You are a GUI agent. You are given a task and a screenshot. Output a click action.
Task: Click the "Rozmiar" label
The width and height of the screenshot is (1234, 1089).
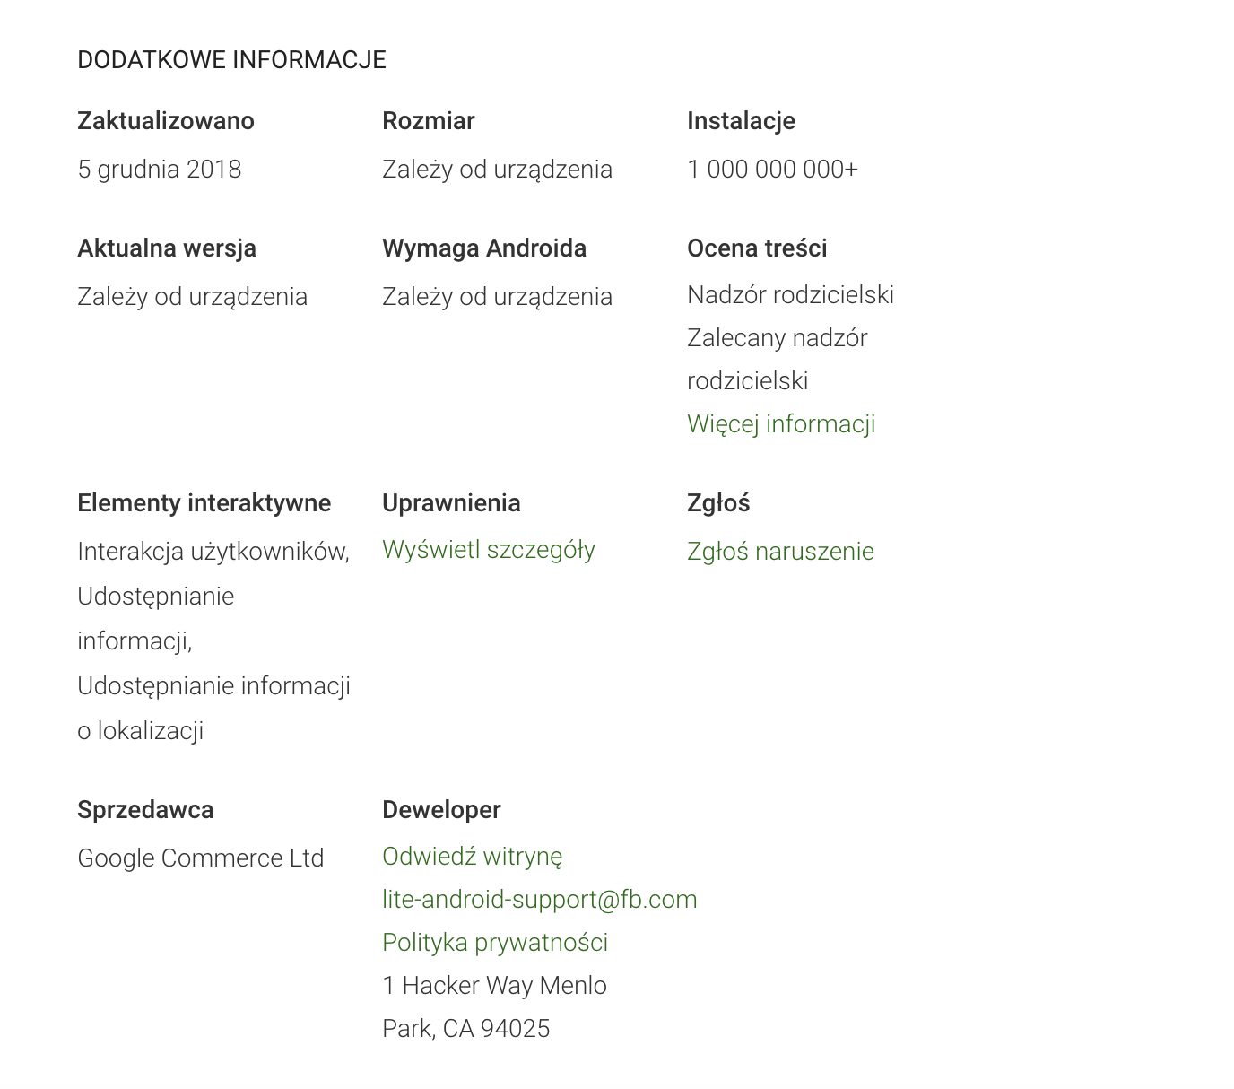point(428,121)
